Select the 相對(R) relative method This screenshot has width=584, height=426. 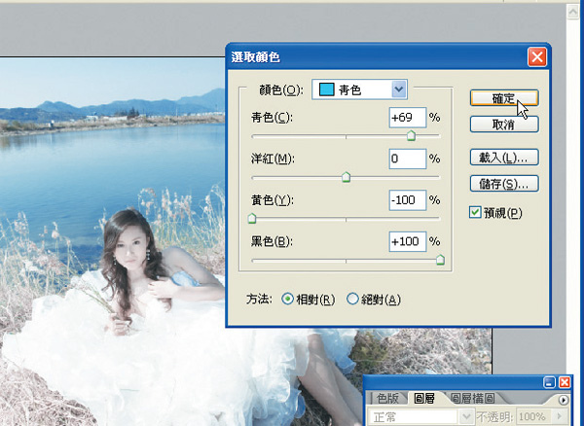click(287, 299)
